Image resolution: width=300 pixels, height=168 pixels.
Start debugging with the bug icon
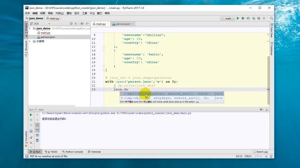[x=243, y=18]
